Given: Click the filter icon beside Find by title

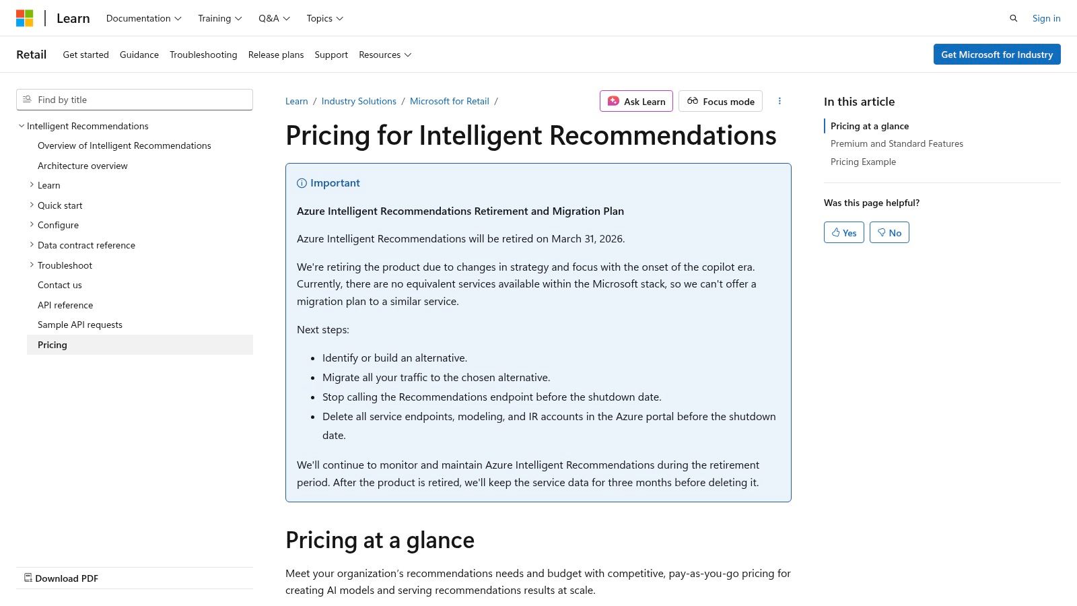Looking at the screenshot, I should (x=27, y=99).
